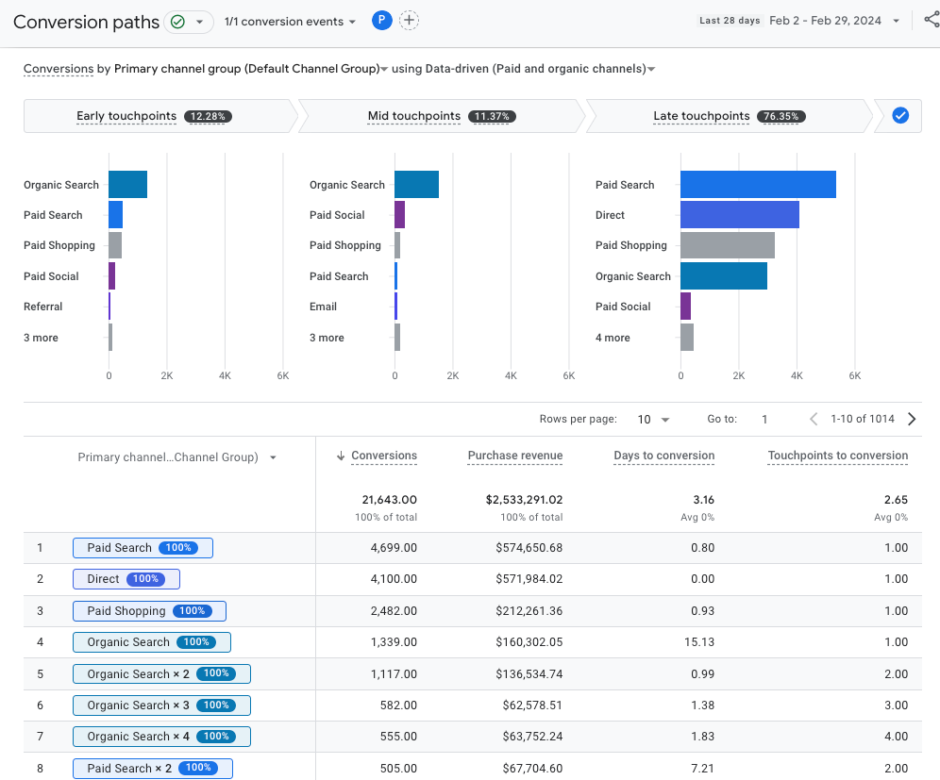
Task: Click the Conversions dimension link
Action: [x=59, y=69]
